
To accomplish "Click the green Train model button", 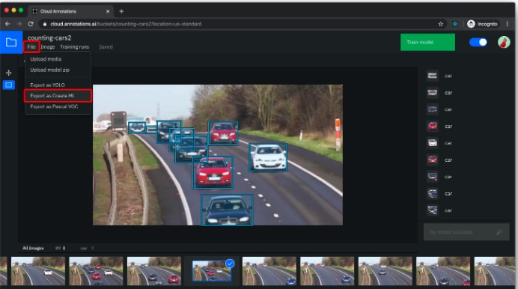I will pos(427,42).
